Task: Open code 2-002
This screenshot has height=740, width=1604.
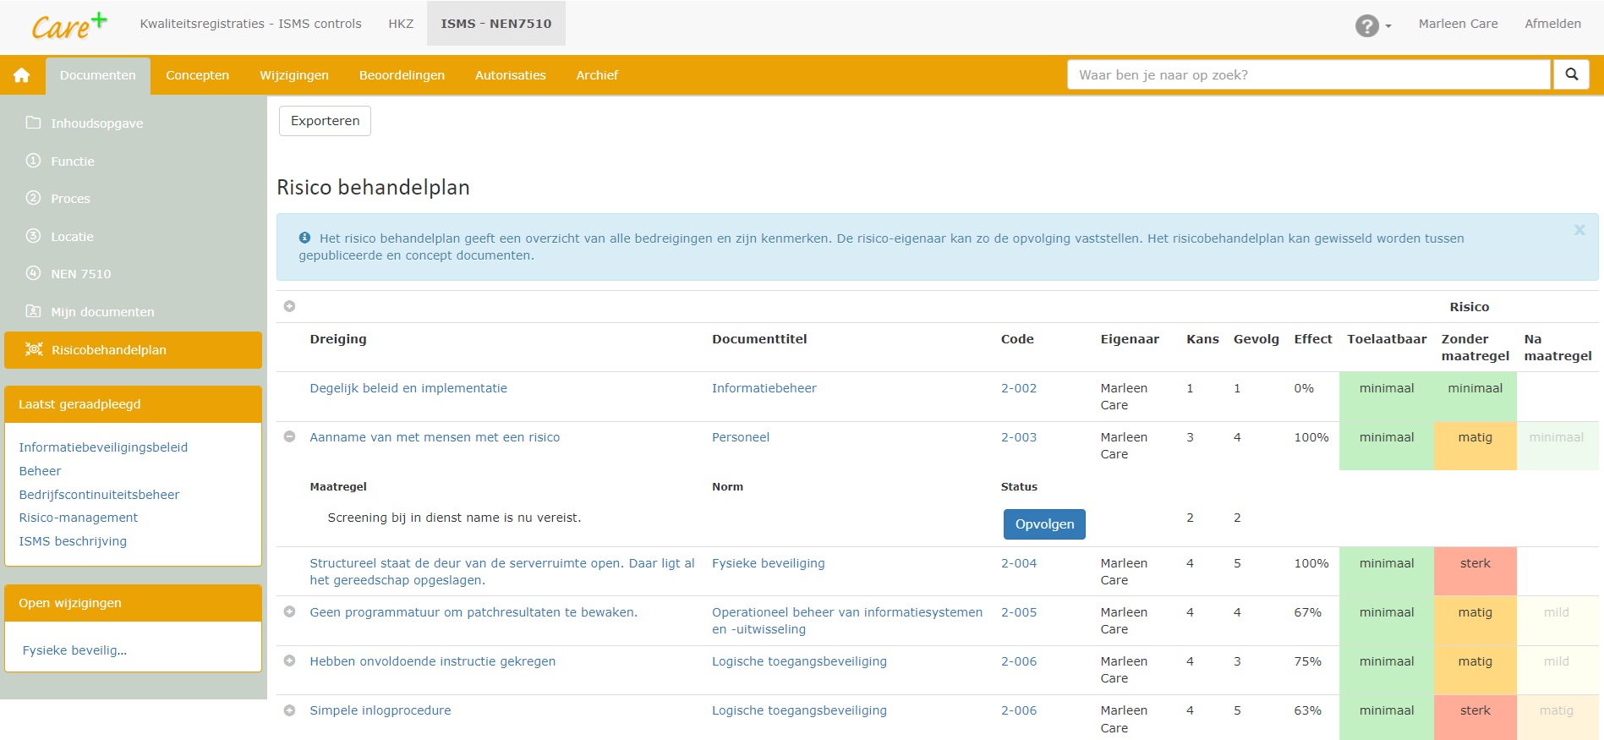Action: 1019,388
